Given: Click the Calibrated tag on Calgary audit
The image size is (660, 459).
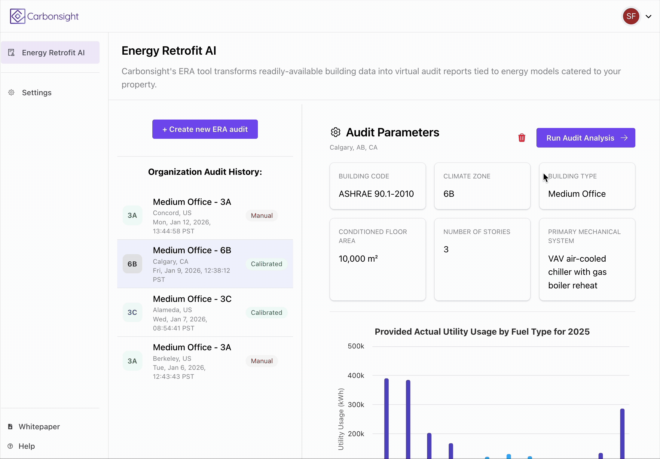Looking at the screenshot, I should point(266,264).
